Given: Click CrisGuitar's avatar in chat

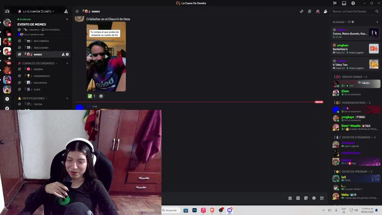Looking at the screenshot, I should pyautogui.click(x=79, y=18).
